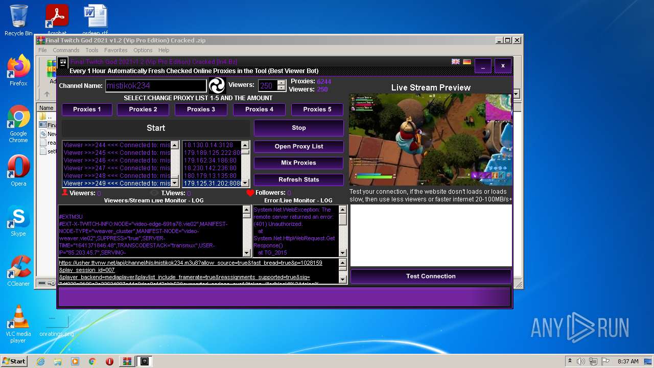Open the Firefox desktop shortcut
Image resolution: width=654 pixels, height=368 pixels.
tap(18, 71)
